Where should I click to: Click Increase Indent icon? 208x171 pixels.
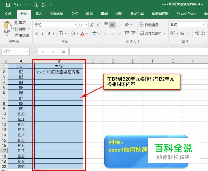point(133,33)
